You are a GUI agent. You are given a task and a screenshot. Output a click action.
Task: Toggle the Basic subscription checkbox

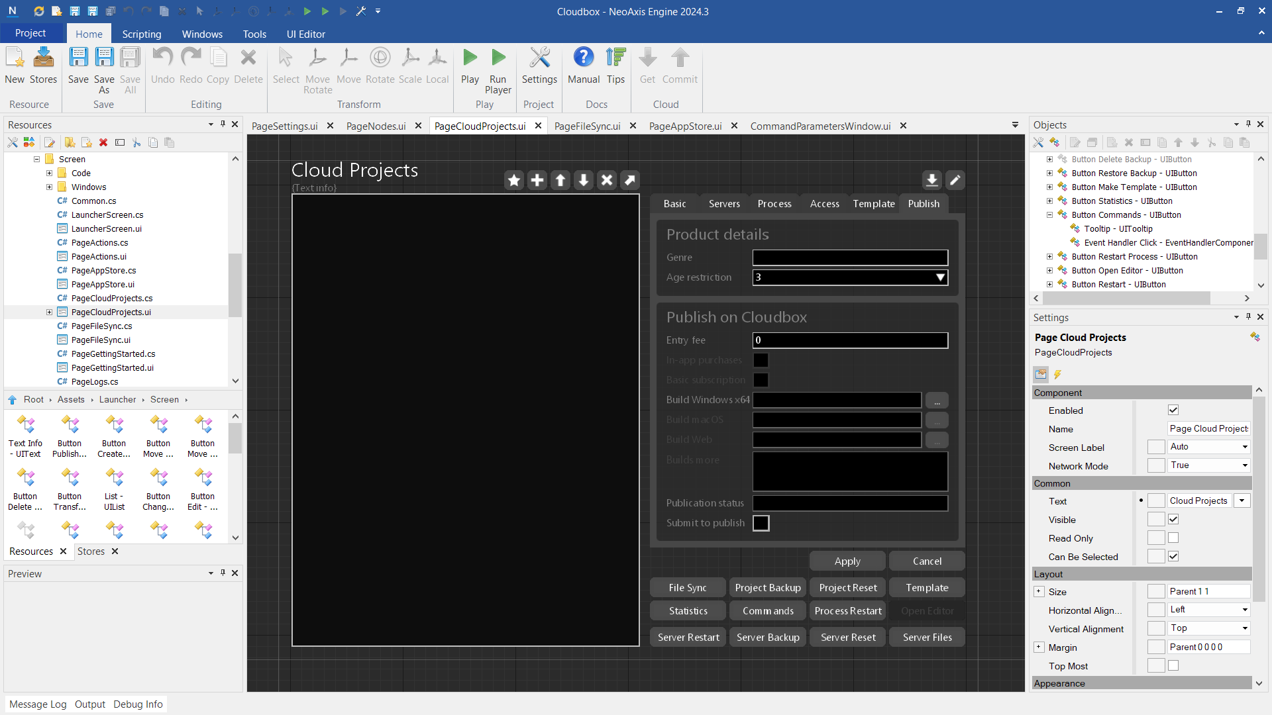[761, 380]
